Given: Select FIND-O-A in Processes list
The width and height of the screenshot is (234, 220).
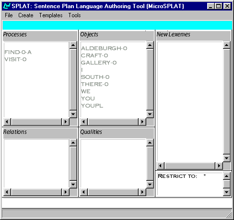Looking at the screenshot, I should point(18,52).
